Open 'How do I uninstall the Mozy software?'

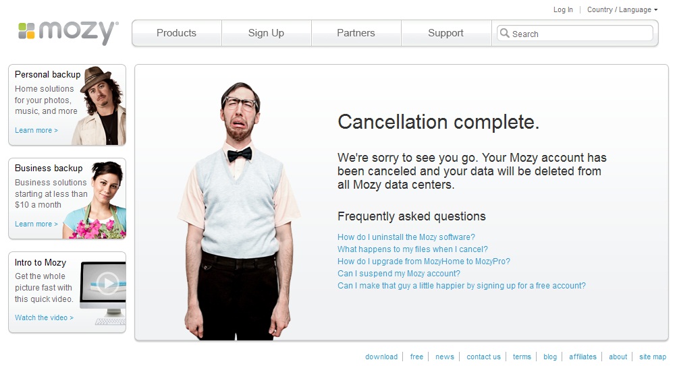tap(406, 237)
